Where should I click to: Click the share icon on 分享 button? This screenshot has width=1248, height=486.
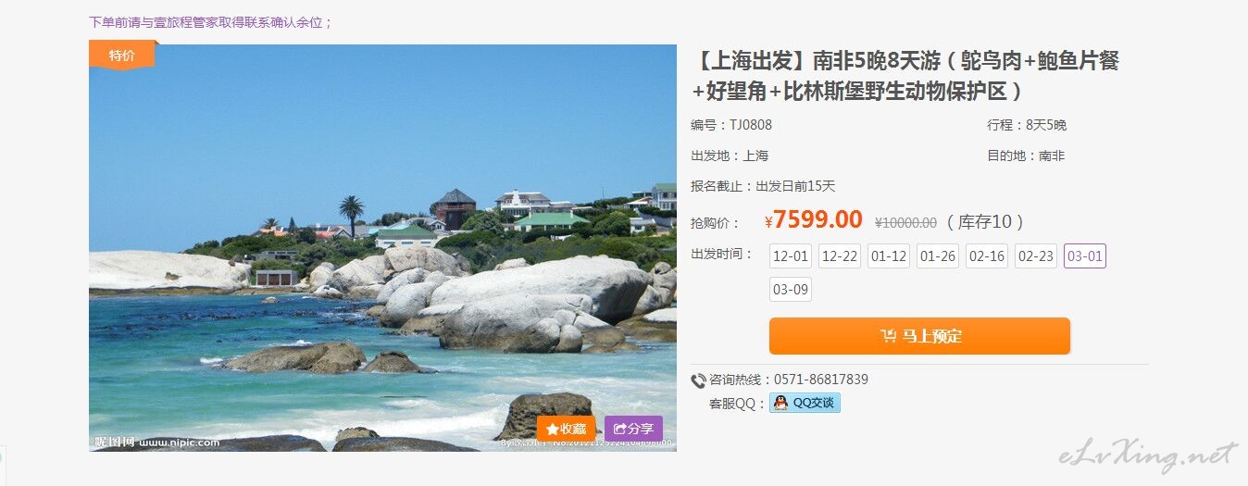620,429
